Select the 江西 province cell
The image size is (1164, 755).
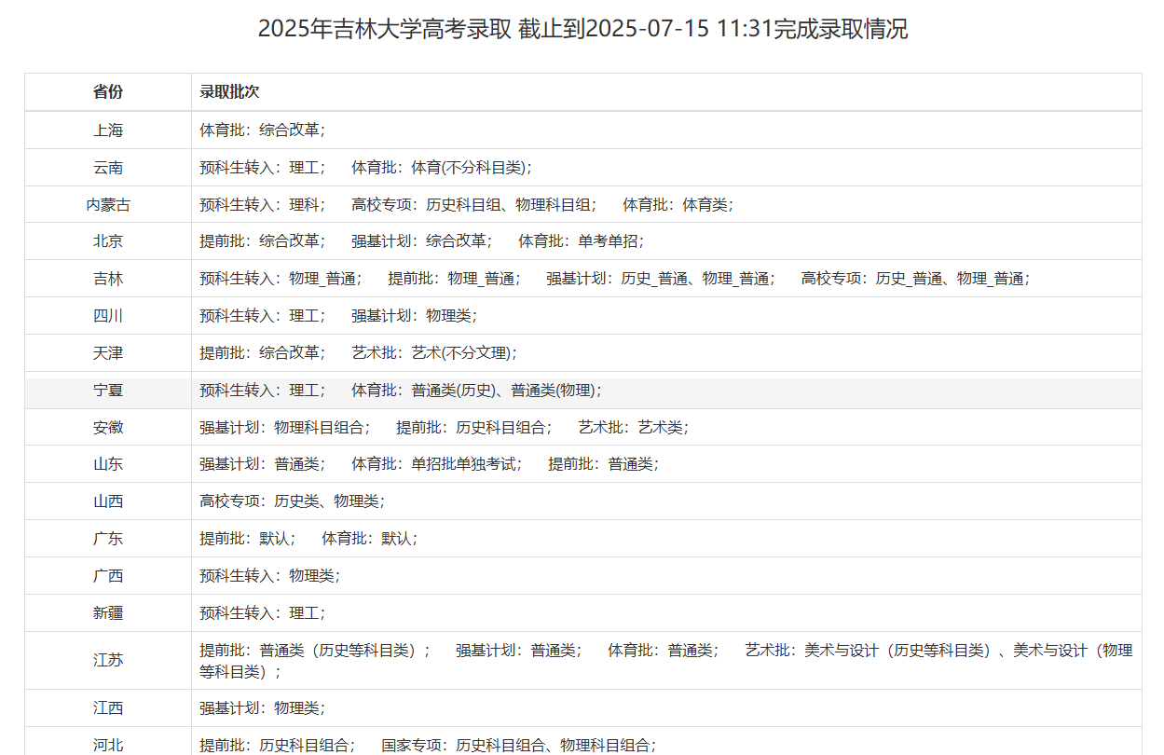coord(108,708)
